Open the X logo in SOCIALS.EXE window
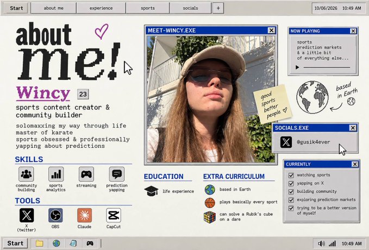Viewport: 369px width, 250px height. [x=286, y=142]
